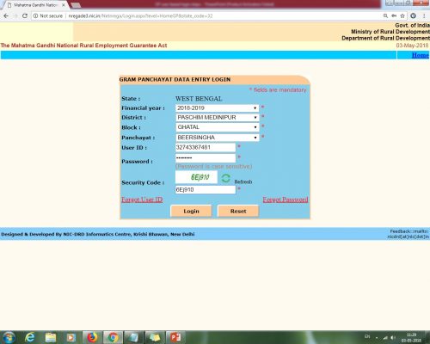Click the security code text entry field

point(206,190)
